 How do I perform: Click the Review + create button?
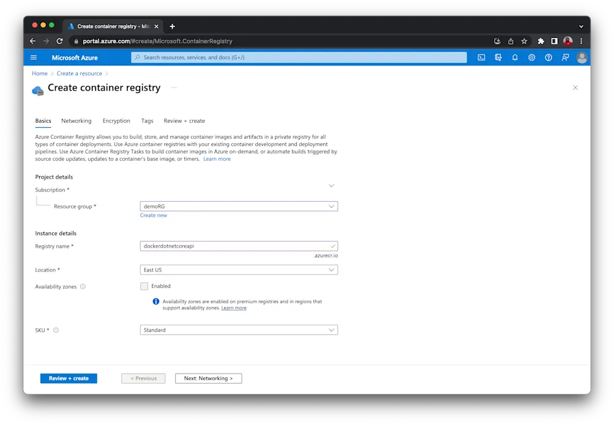coord(68,378)
